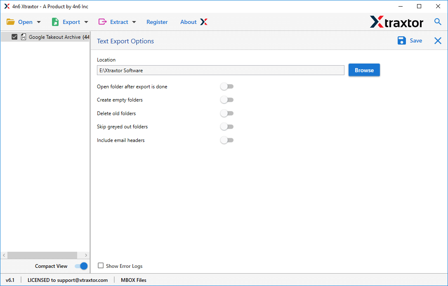The image size is (448, 286).
Task: Enable Delete old folders switch
Action: 227,113
